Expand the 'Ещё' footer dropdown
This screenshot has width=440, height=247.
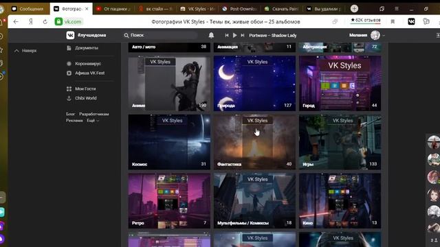pos(93,121)
